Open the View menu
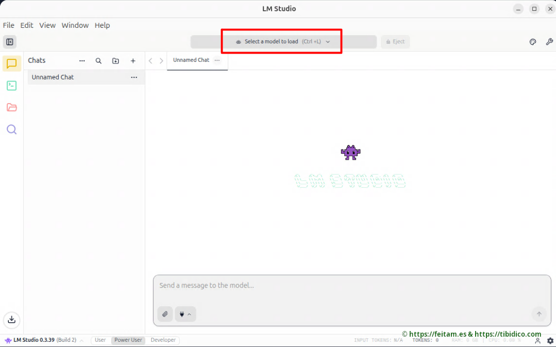Screen dimensions: 556x347 pyautogui.click(x=47, y=25)
